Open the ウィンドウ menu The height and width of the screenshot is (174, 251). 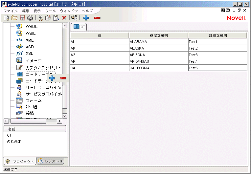[x=69, y=11]
